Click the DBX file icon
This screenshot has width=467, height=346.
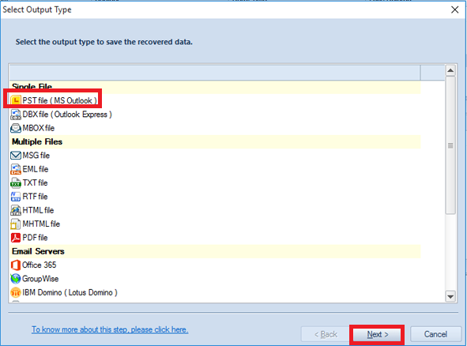16,115
